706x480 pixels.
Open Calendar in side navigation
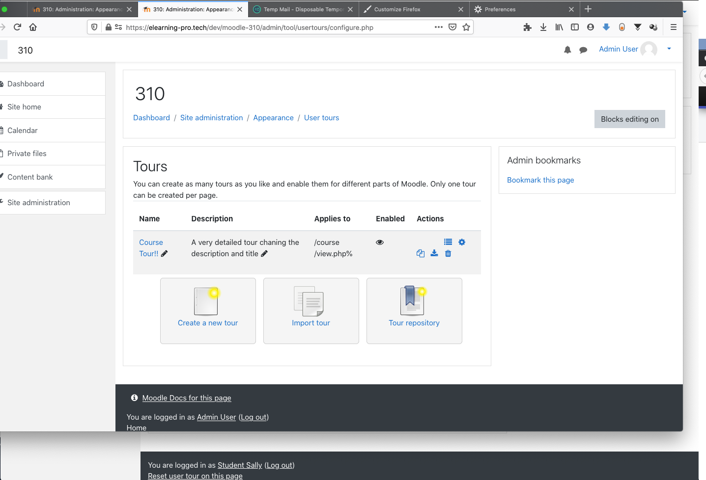tap(52, 131)
